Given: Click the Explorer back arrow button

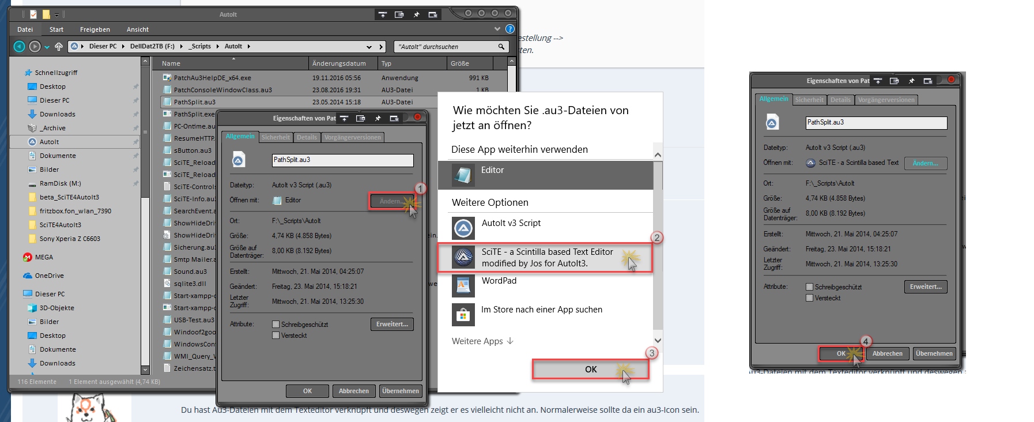Looking at the screenshot, I should point(19,47).
